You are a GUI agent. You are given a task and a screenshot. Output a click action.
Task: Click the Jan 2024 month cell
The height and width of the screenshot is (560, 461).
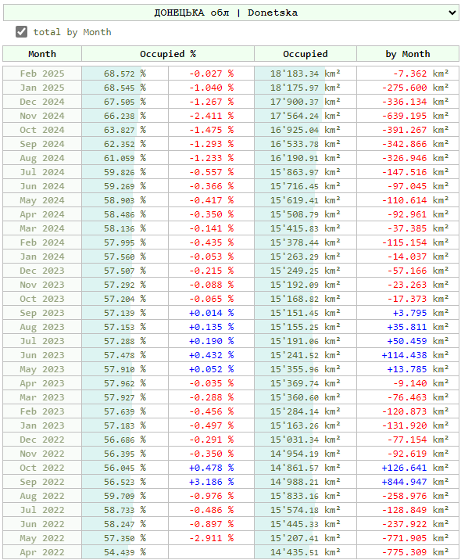pyautogui.click(x=42, y=257)
